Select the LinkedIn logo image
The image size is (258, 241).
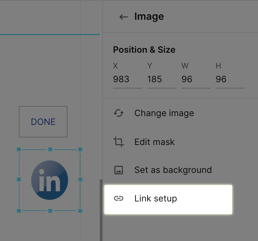coord(50,180)
